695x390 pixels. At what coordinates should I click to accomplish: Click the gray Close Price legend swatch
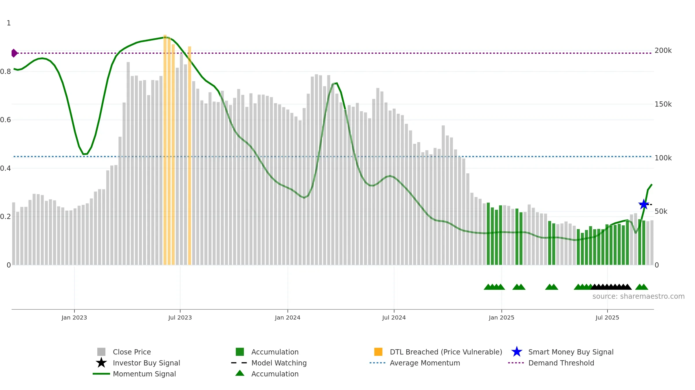(101, 352)
